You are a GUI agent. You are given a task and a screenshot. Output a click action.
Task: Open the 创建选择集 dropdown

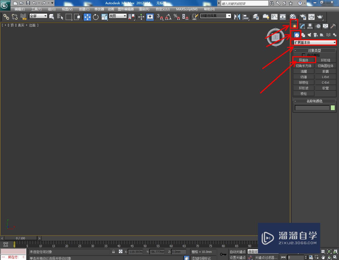coord(215,16)
